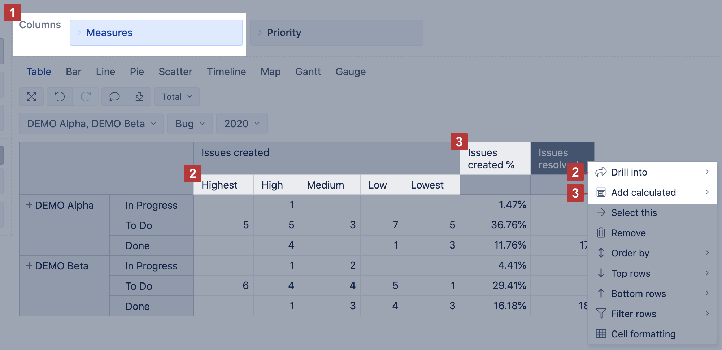
Task: Choose Add calculated from context menu
Action: point(643,193)
